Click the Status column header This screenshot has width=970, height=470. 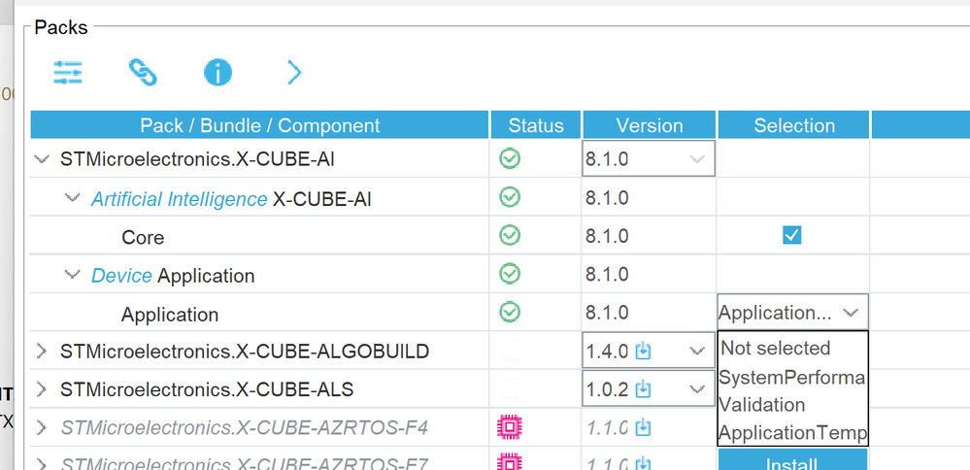pos(536,125)
